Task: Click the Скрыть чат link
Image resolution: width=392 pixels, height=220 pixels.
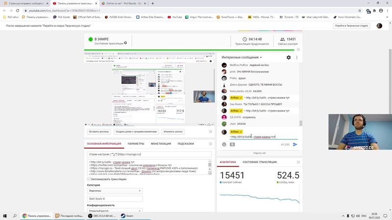Action: point(259,153)
